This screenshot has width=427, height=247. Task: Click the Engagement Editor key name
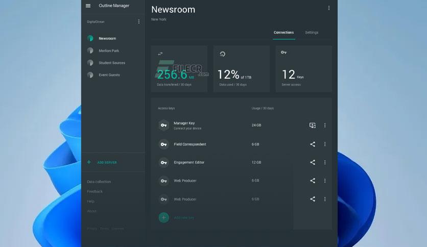pyautogui.click(x=189, y=162)
